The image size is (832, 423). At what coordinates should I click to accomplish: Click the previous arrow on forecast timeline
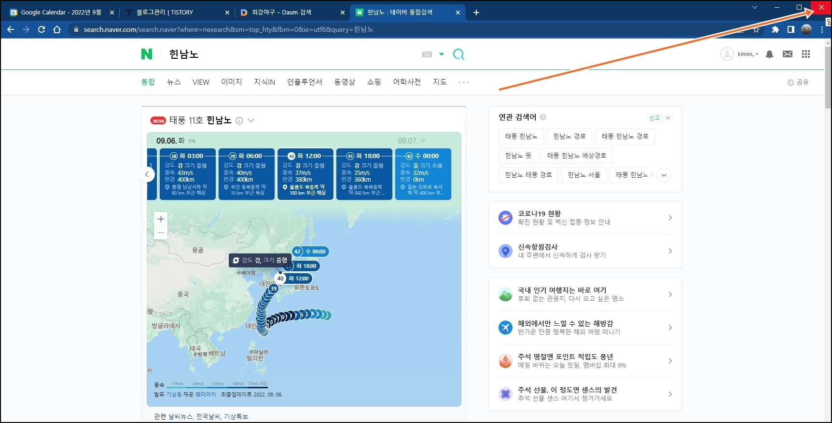click(147, 174)
